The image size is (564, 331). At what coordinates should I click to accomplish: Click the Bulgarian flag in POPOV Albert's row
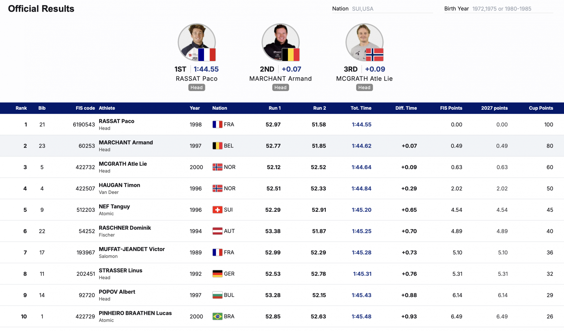pos(217,295)
